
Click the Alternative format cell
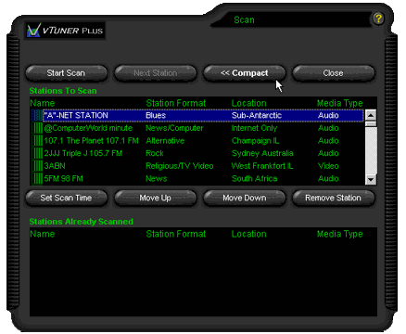(165, 141)
